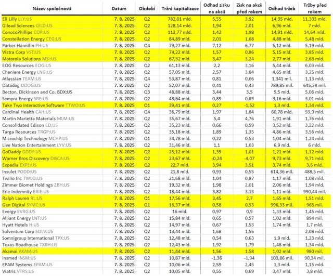Click Insmed EPS estimate -1,36

[x=216, y=258]
